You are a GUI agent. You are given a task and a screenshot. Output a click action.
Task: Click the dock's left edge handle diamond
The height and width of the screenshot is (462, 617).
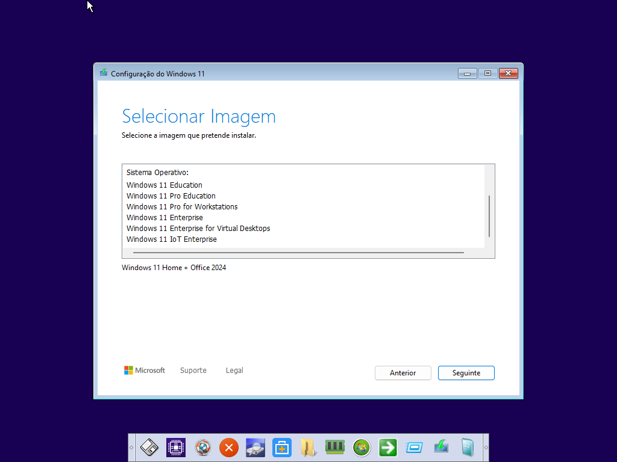point(131,448)
